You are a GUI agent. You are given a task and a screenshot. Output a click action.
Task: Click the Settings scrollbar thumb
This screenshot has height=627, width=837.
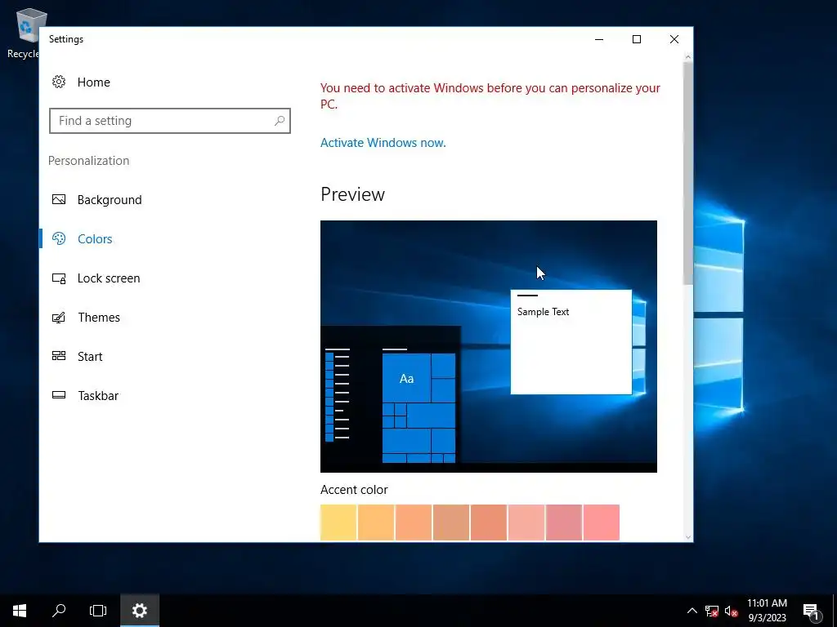point(687,173)
